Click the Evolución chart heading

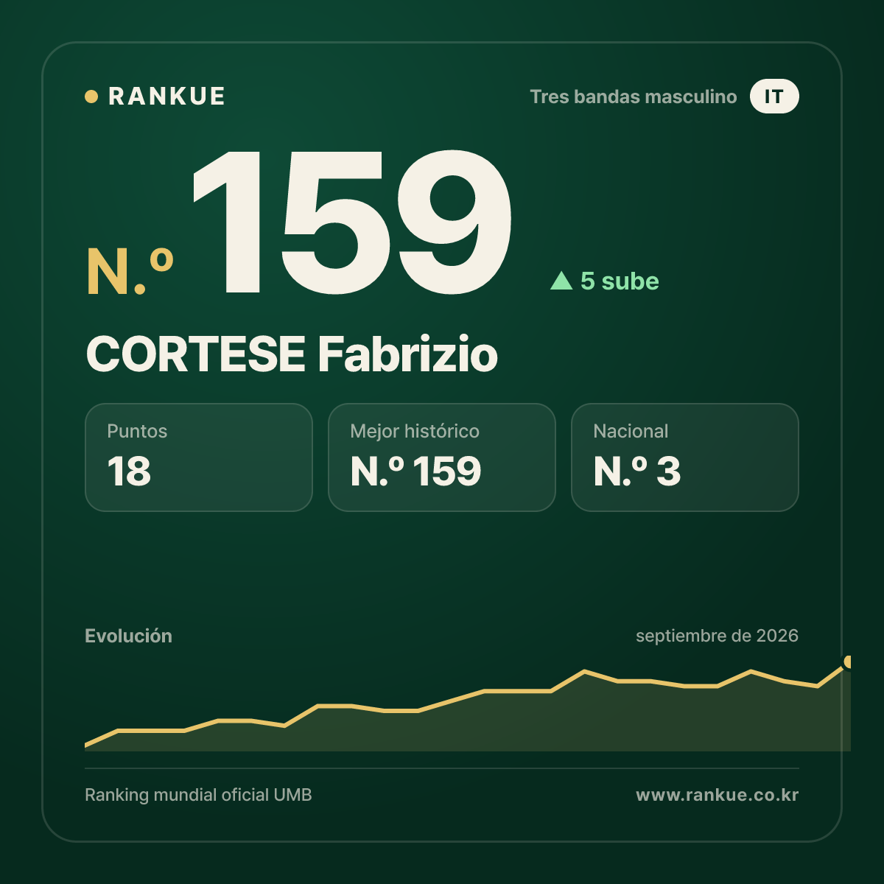[x=128, y=636]
